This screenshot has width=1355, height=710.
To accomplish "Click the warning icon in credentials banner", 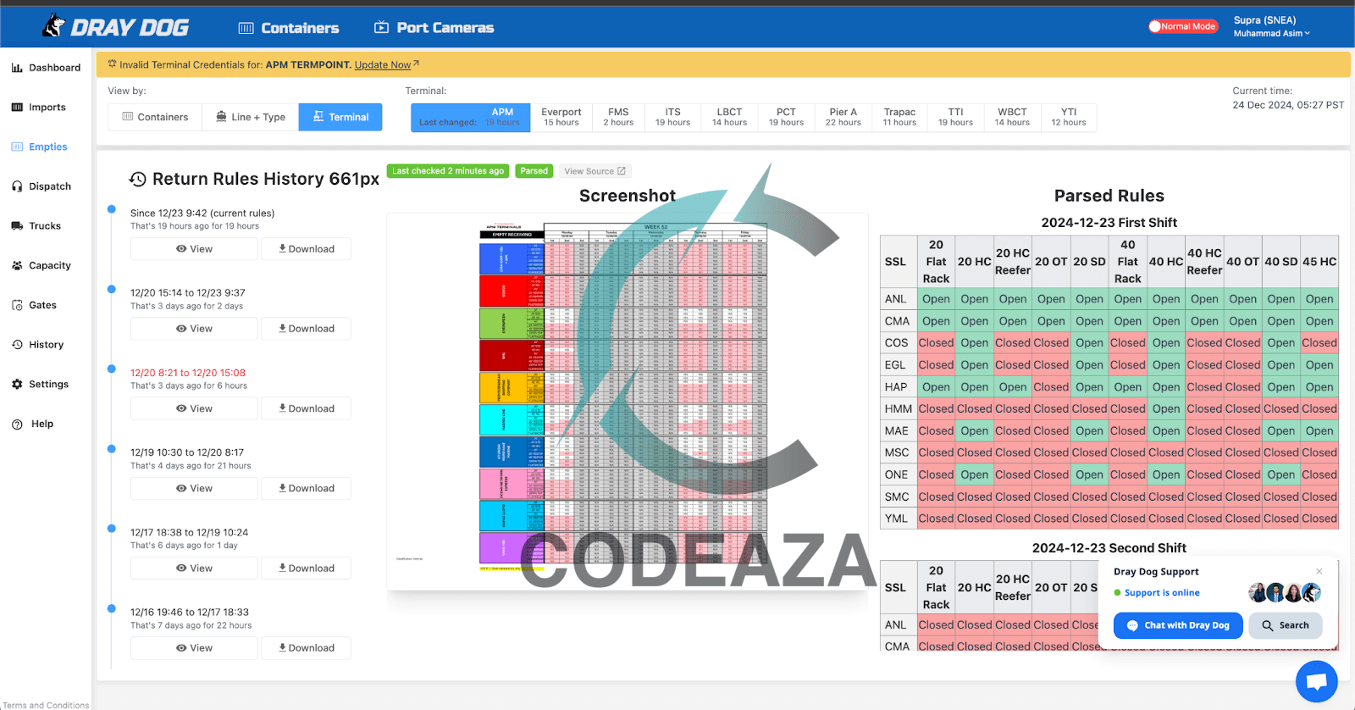I will tap(112, 64).
